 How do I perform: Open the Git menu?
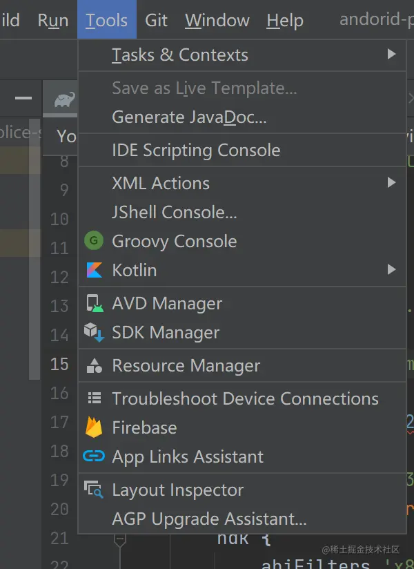(157, 20)
